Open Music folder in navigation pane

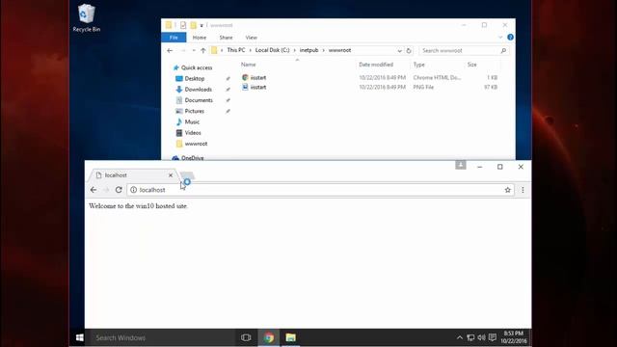192,122
